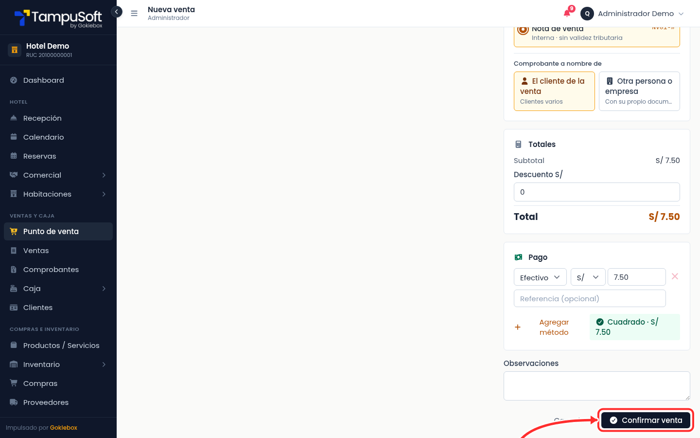Open the Calendario section

point(58,137)
